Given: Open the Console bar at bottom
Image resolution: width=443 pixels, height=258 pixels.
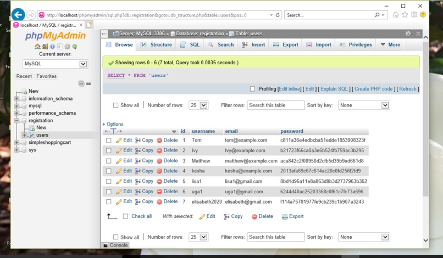Looking at the screenshot, I should 115,245.
